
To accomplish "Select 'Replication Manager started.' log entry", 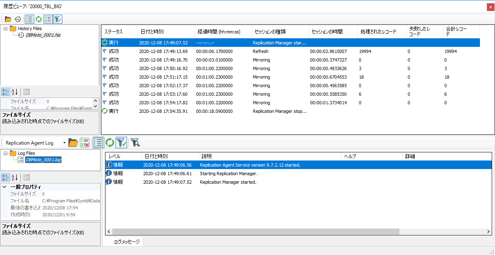I will click(x=298, y=182).
